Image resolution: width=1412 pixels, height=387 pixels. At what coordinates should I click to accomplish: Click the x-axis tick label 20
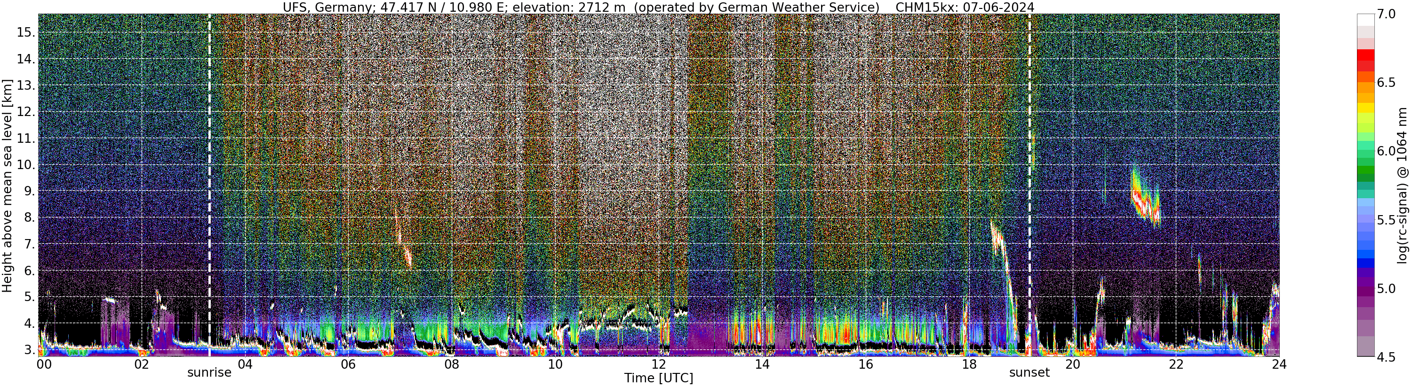[1072, 364]
